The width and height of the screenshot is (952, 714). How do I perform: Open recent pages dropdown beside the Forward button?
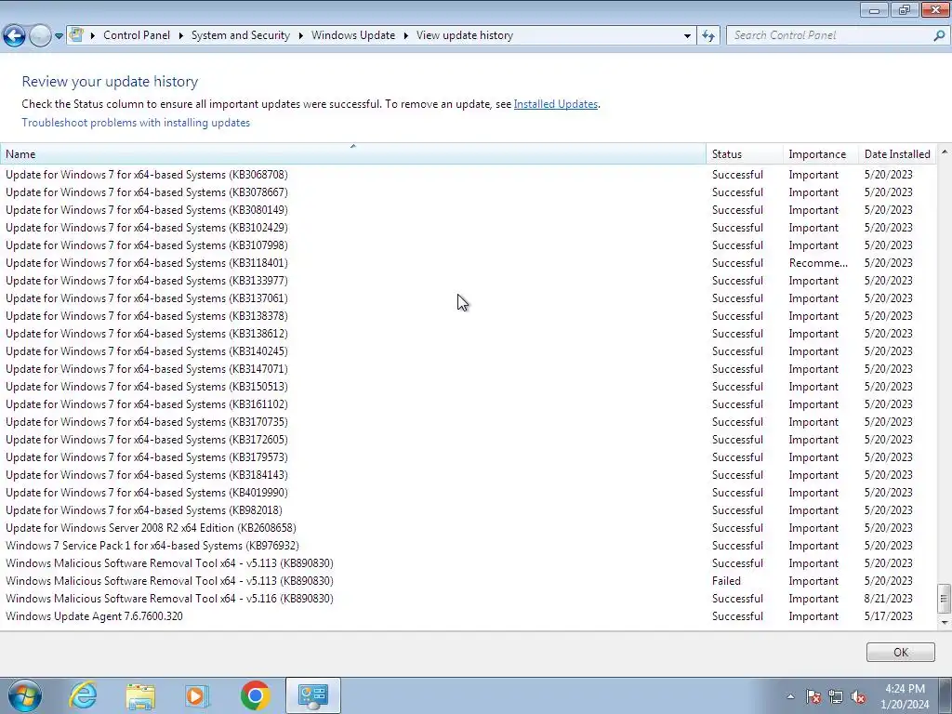(59, 36)
